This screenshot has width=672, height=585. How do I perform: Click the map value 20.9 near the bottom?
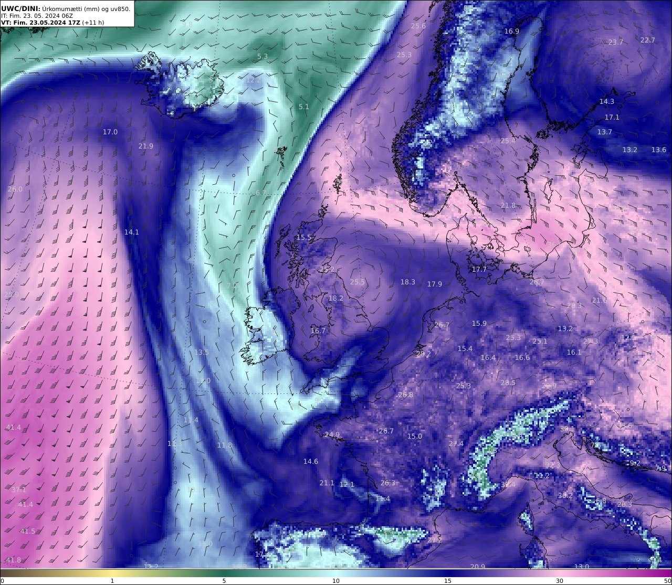478,567
